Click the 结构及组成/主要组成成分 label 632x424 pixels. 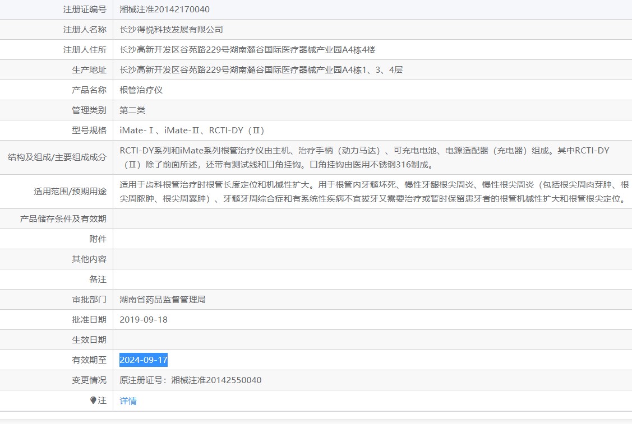[57, 157]
